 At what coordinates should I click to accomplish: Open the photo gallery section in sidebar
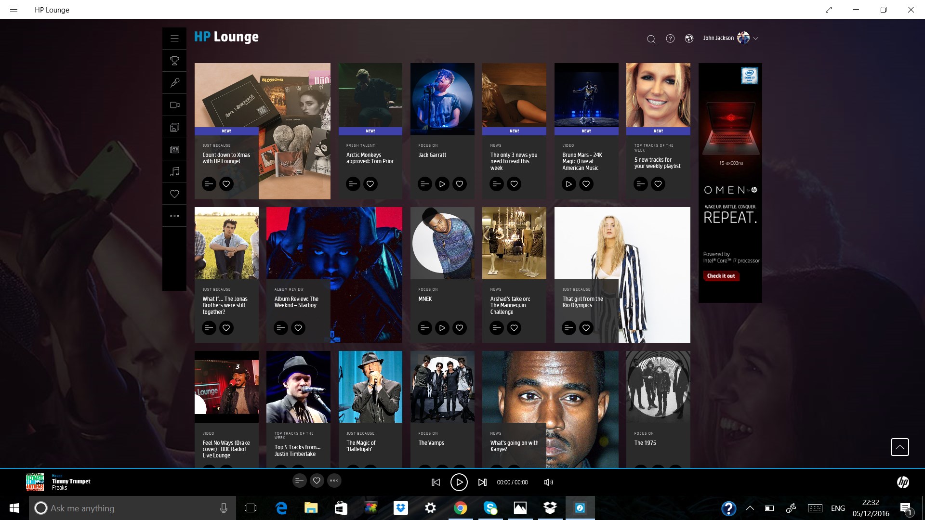tap(174, 127)
